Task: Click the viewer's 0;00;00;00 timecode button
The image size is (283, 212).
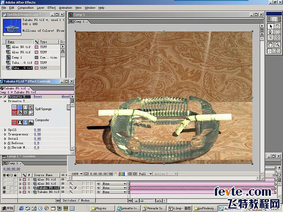Action: (99, 174)
